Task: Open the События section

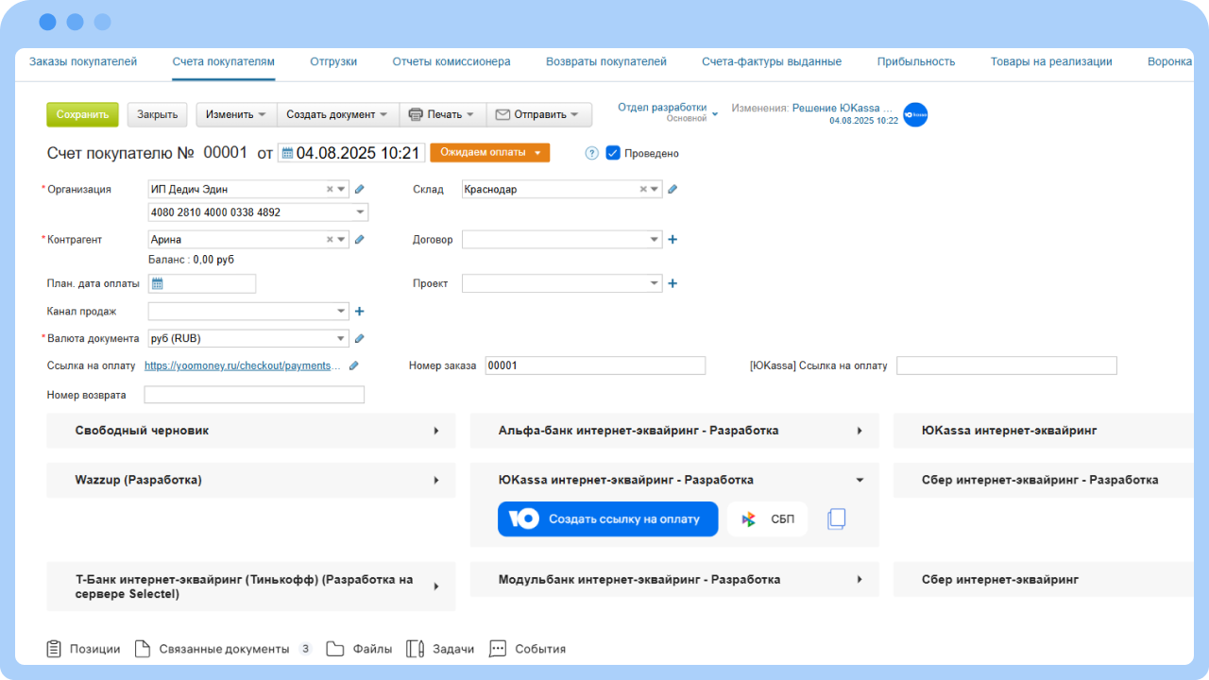Action: click(x=527, y=649)
